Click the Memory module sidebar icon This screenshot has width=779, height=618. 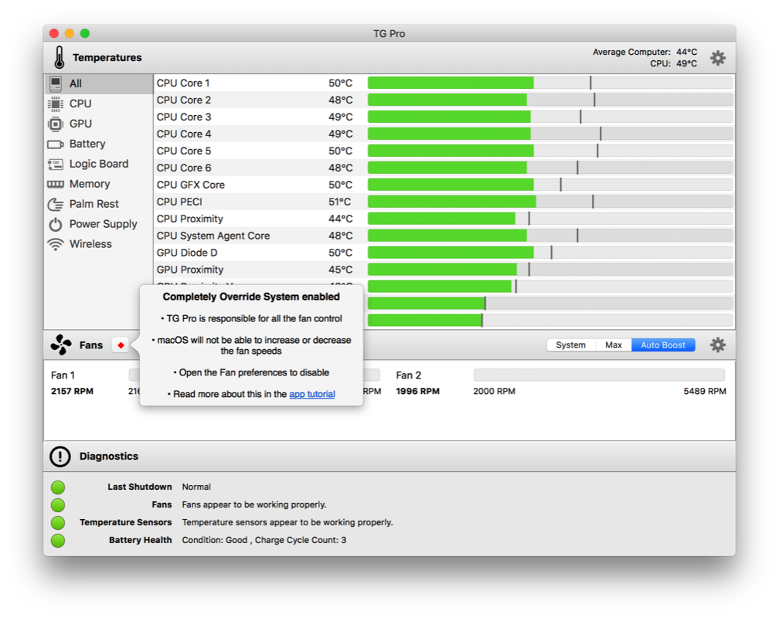point(56,185)
